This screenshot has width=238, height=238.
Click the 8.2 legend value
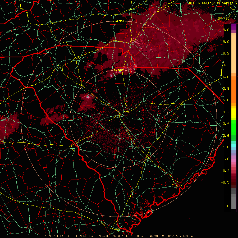click(226, 53)
